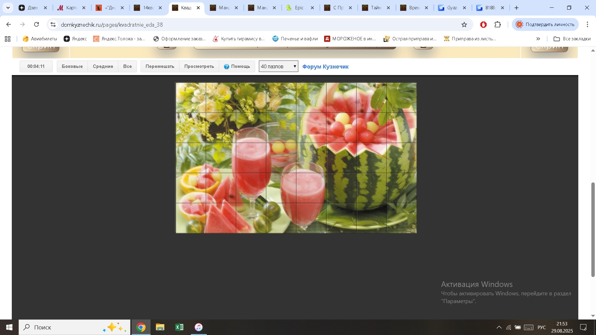Open Excel from taskbar

click(x=179, y=327)
